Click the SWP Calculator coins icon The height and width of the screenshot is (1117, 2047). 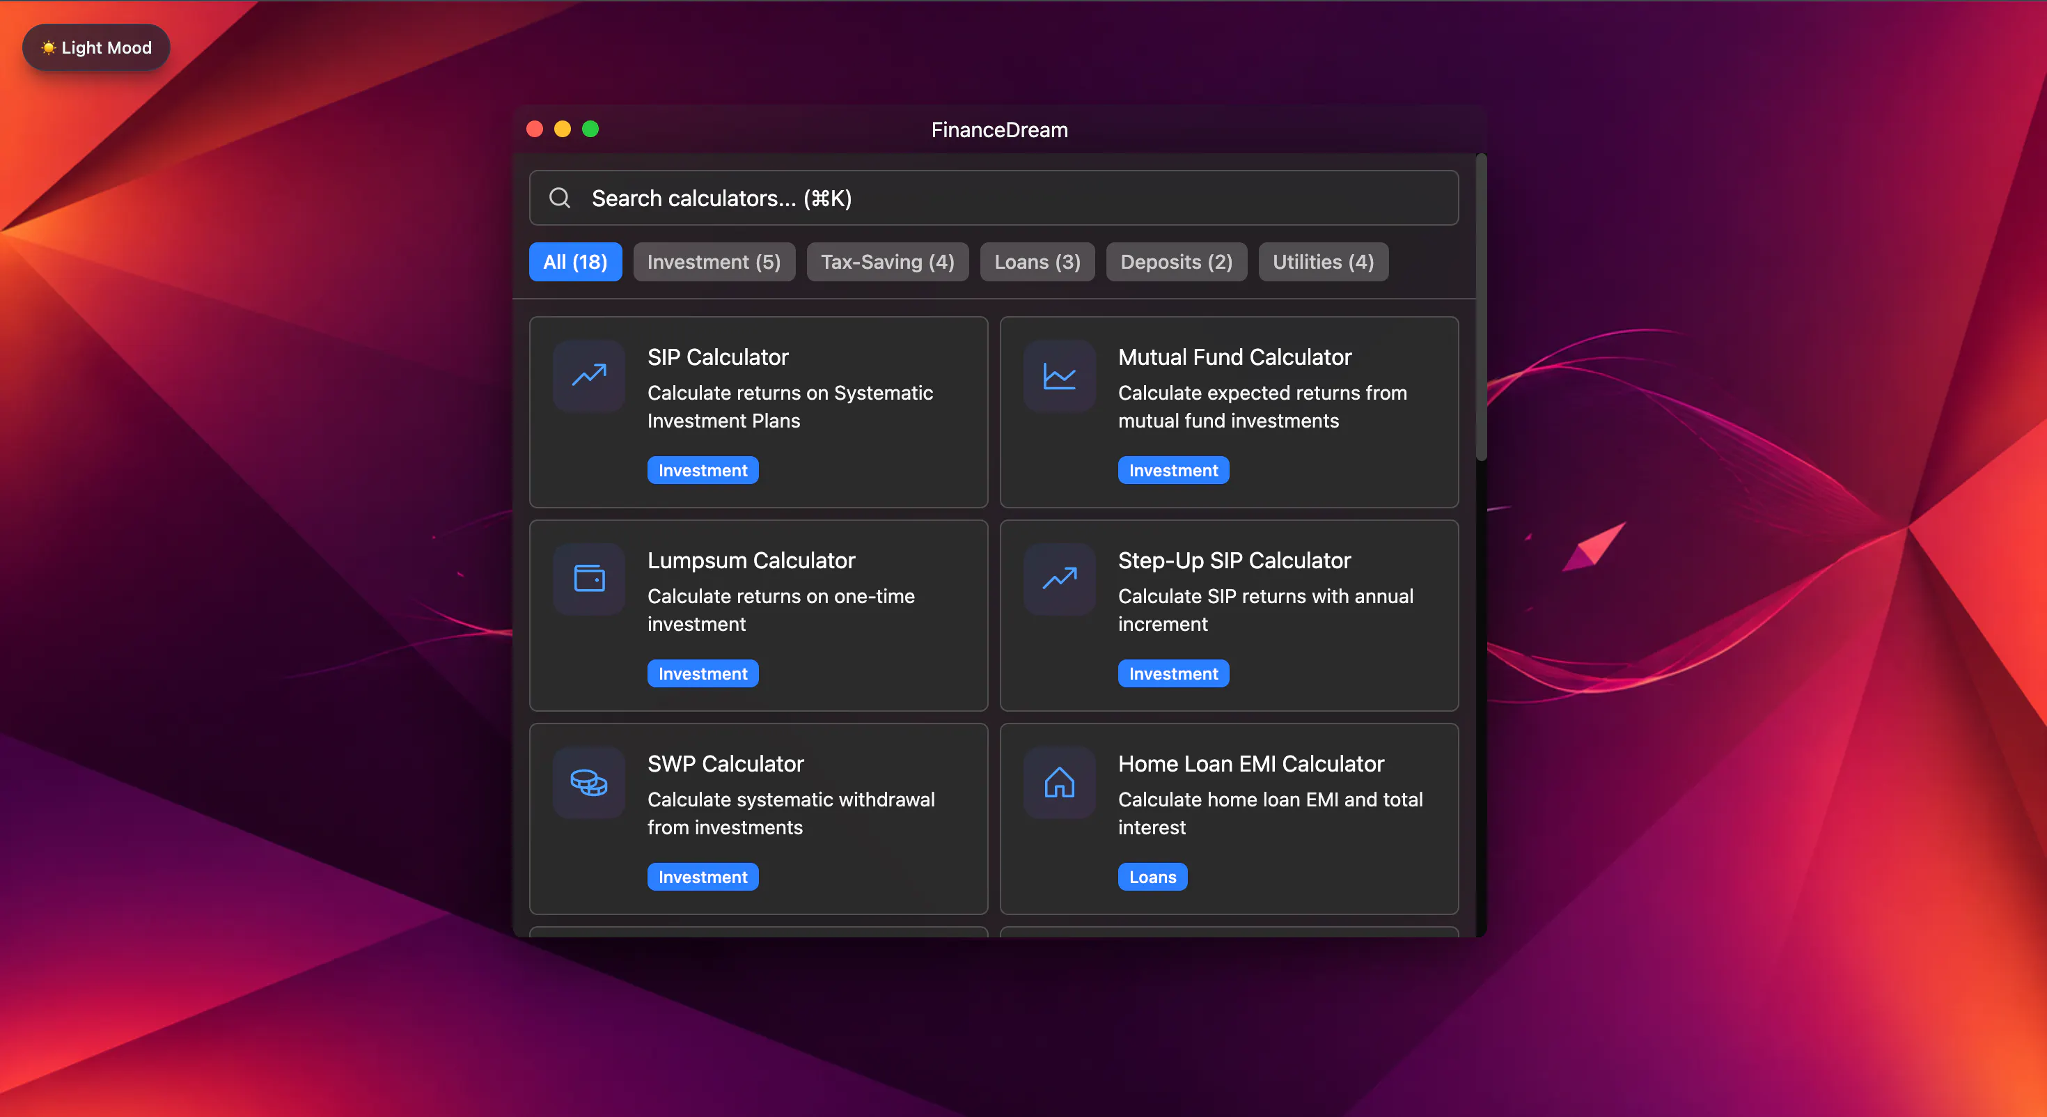589,782
